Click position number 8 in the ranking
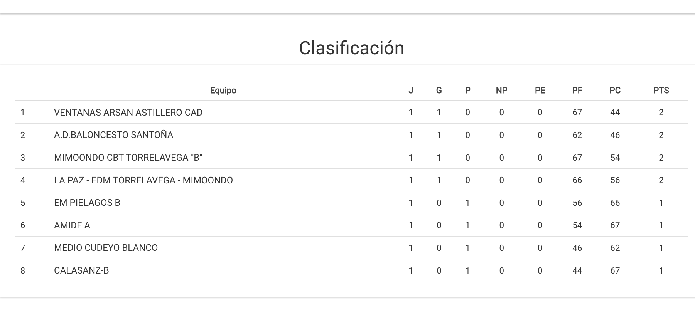 [x=23, y=270]
